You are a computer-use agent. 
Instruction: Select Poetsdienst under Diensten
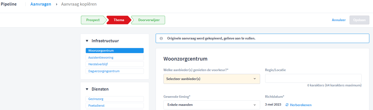pos(115,106)
